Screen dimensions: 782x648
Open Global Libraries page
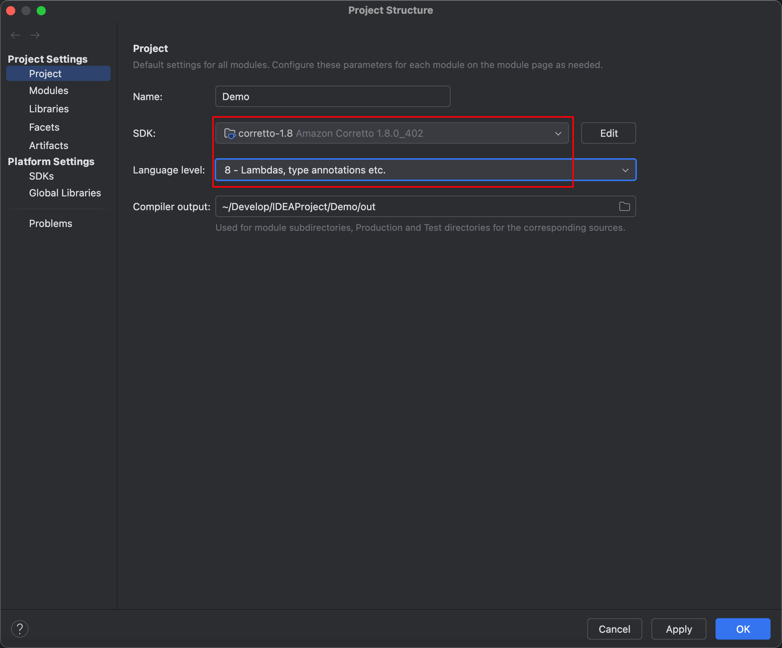click(x=65, y=193)
